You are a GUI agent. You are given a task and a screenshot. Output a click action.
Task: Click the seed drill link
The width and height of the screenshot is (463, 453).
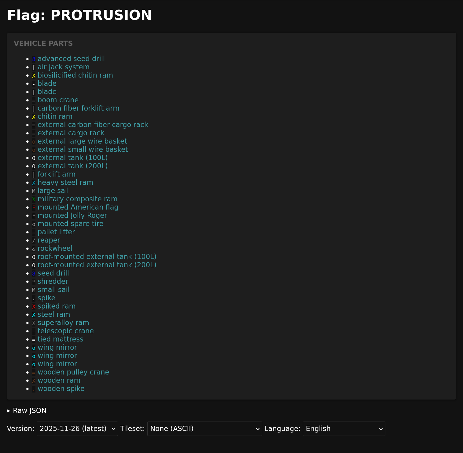coord(53,273)
